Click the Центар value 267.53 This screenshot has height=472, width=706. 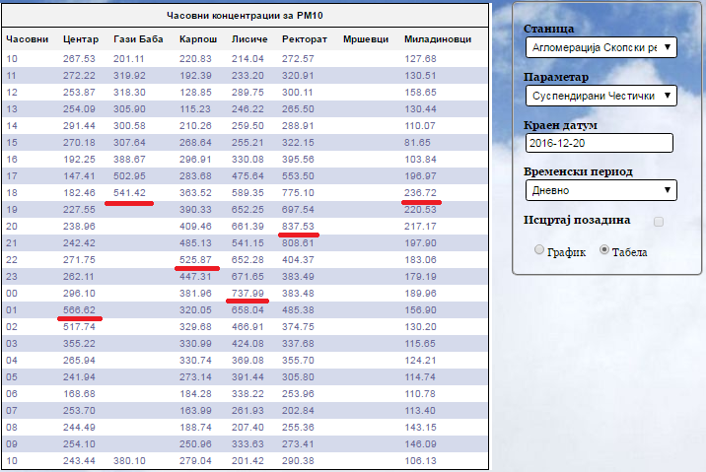(79, 59)
